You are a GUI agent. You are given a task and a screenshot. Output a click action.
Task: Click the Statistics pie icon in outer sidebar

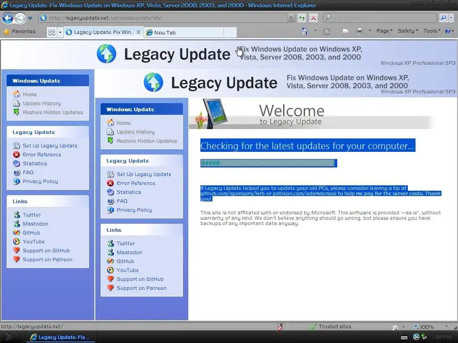(x=17, y=163)
